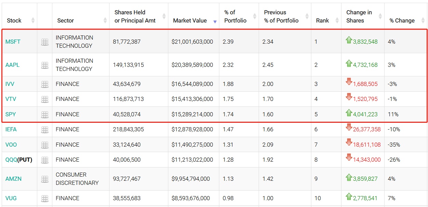Sort by Shares Held or Principal Amt
This screenshot has width=428, height=207.
(x=135, y=16)
